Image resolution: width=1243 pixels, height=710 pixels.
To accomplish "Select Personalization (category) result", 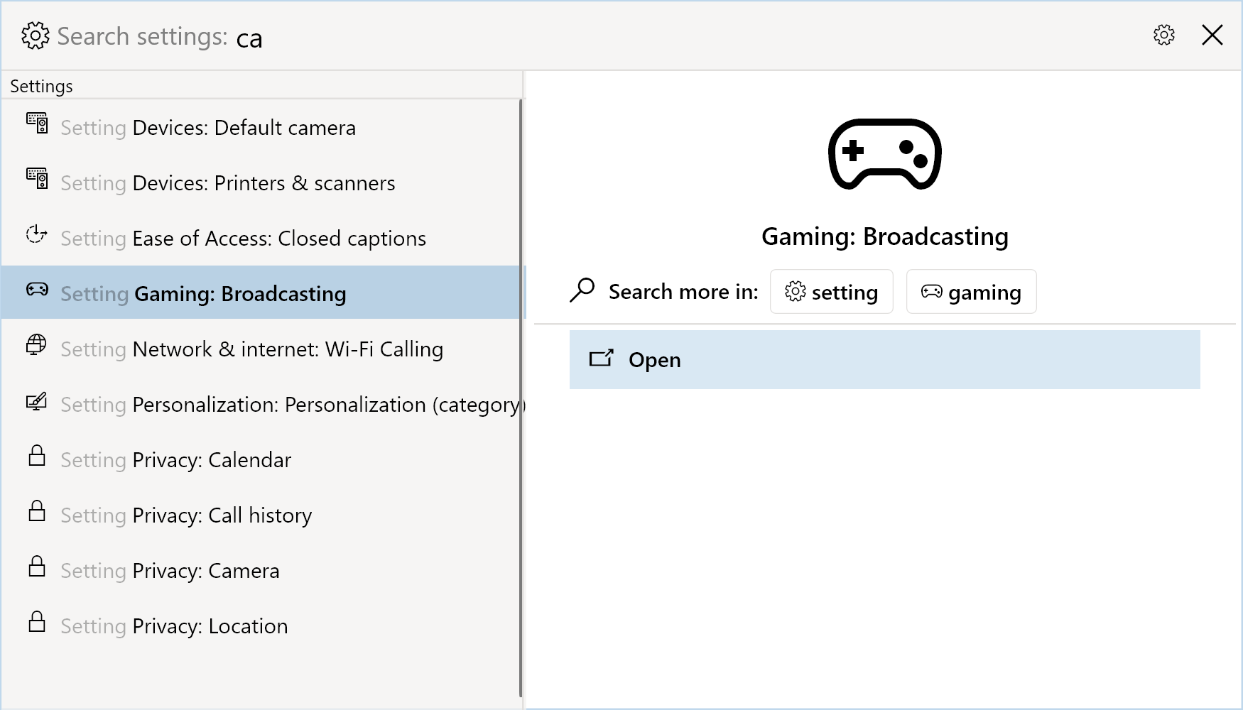I will coord(261,404).
